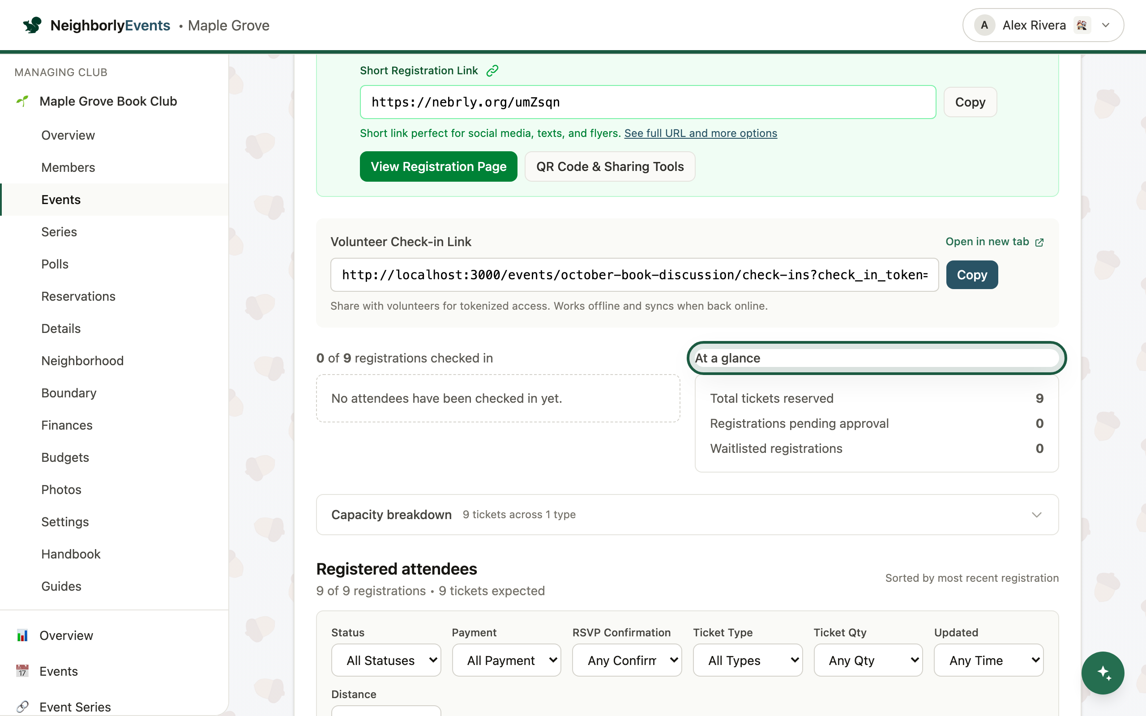The width and height of the screenshot is (1146, 716).
Task: Click See full URL and more options
Action: [701, 133]
